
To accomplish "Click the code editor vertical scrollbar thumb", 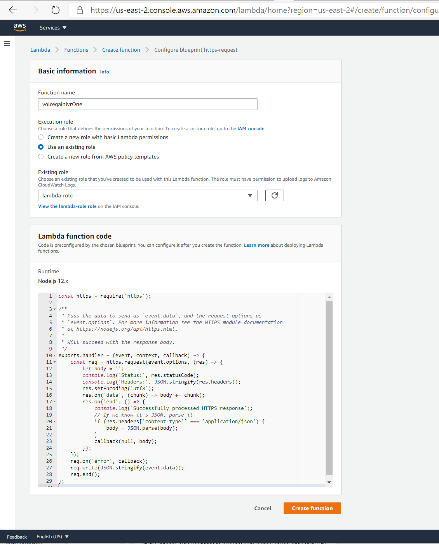I will [329, 388].
